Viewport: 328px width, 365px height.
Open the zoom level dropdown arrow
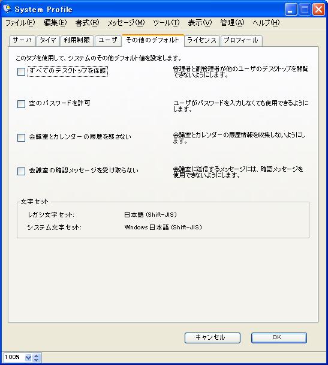28,358
